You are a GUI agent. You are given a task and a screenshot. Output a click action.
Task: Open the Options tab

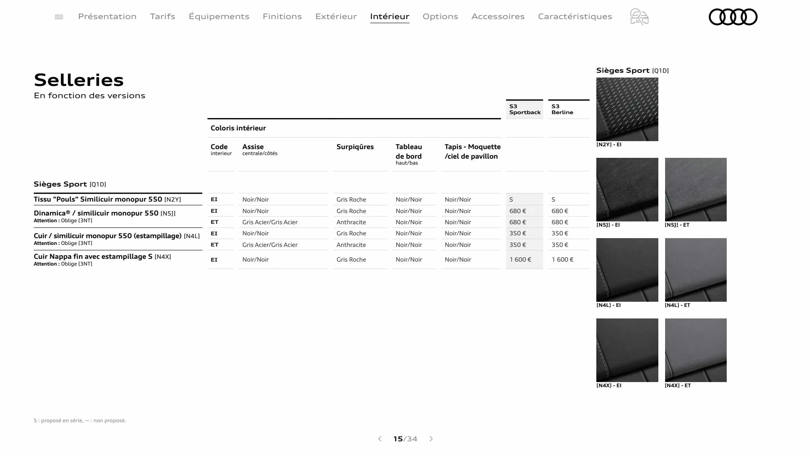click(440, 16)
